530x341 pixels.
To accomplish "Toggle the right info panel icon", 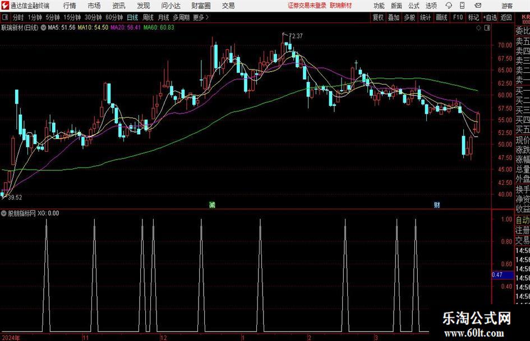I will (487, 28).
